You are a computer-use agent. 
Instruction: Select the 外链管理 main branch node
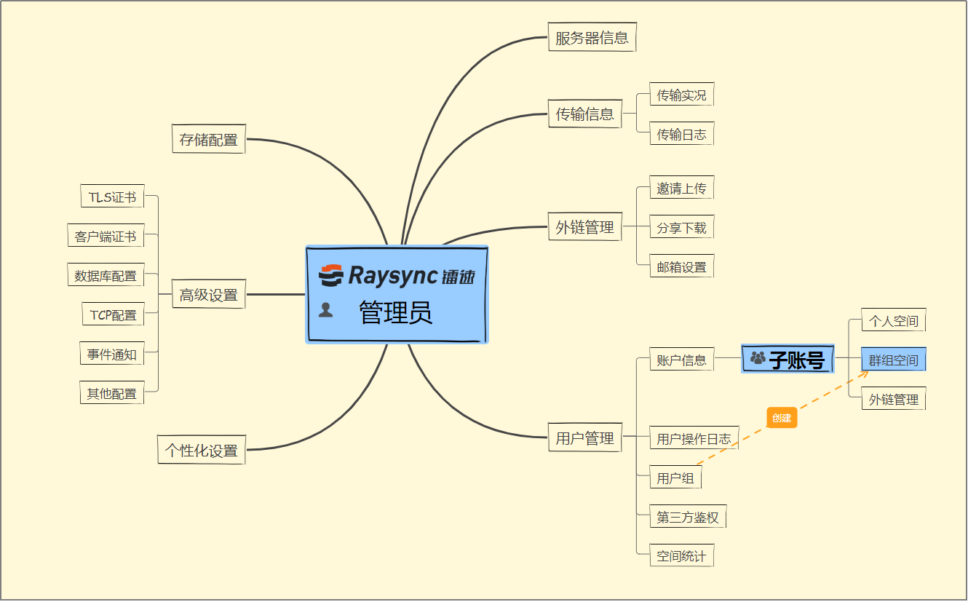[x=585, y=226]
